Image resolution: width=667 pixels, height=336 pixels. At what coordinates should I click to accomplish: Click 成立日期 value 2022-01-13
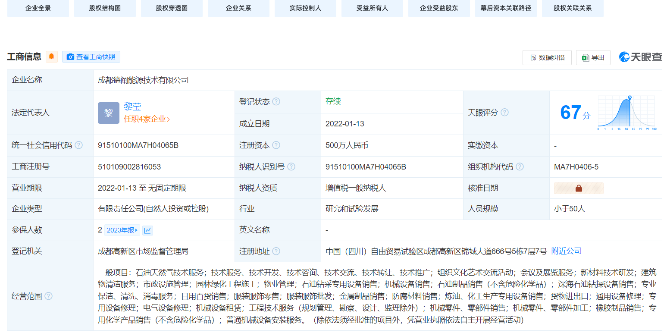tap(345, 124)
